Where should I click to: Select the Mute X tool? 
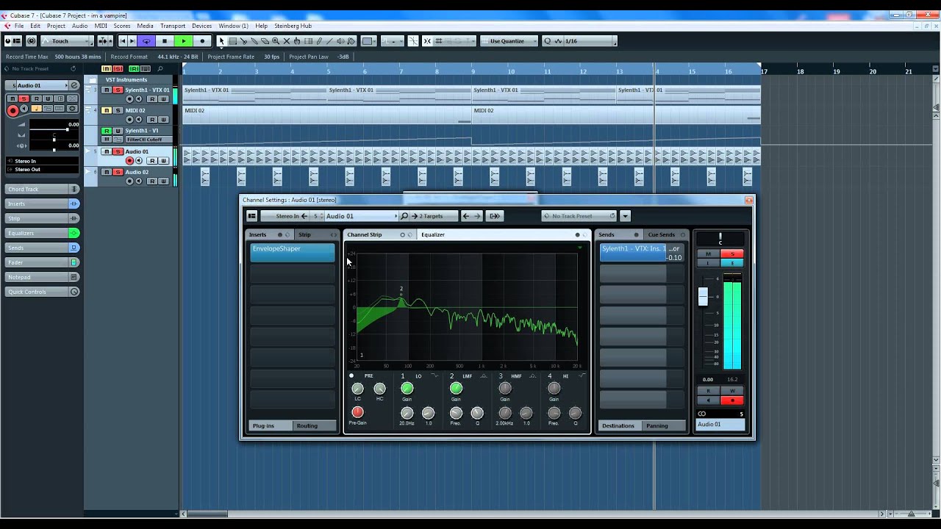pos(287,41)
